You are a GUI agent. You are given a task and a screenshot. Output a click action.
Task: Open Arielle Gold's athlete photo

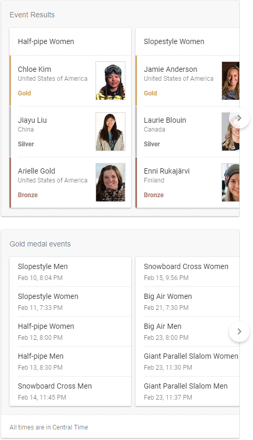(110, 183)
